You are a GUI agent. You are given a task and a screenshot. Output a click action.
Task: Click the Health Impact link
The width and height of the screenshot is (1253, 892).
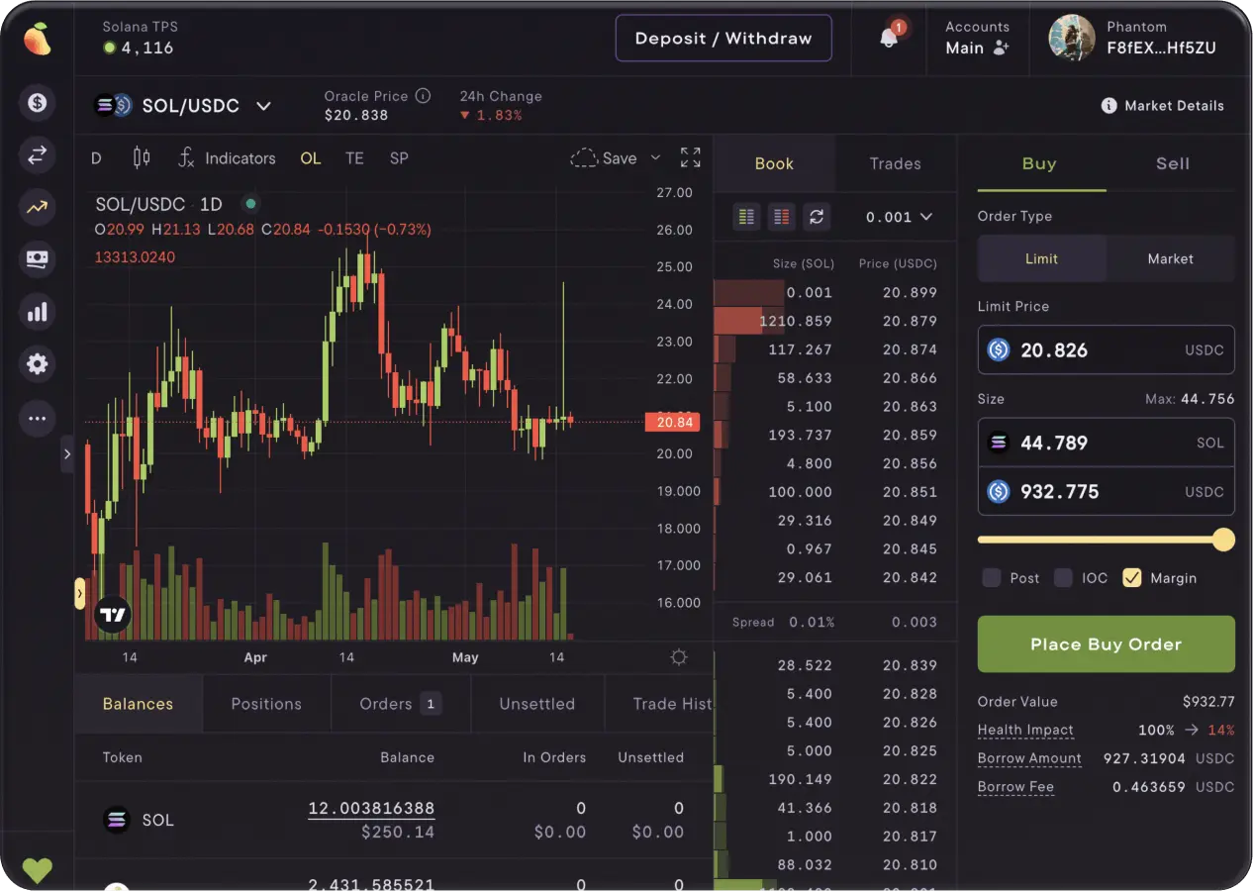[1025, 730]
